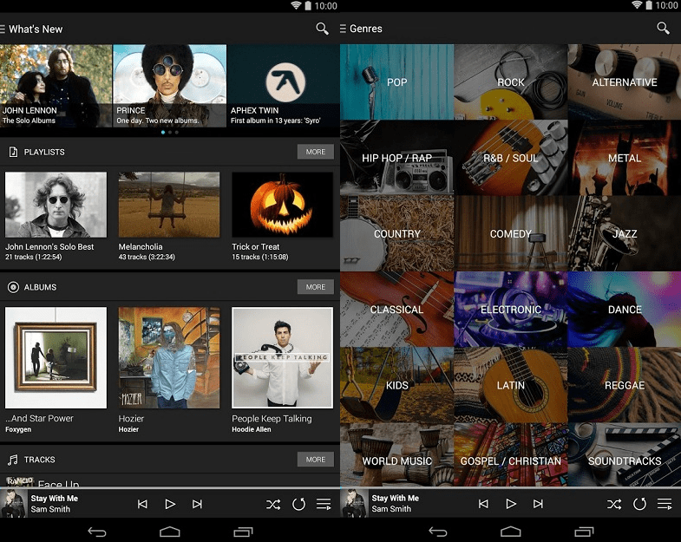This screenshot has width=681, height=542.
Task: Play Stay With Me in What's New player
Action: [170, 504]
